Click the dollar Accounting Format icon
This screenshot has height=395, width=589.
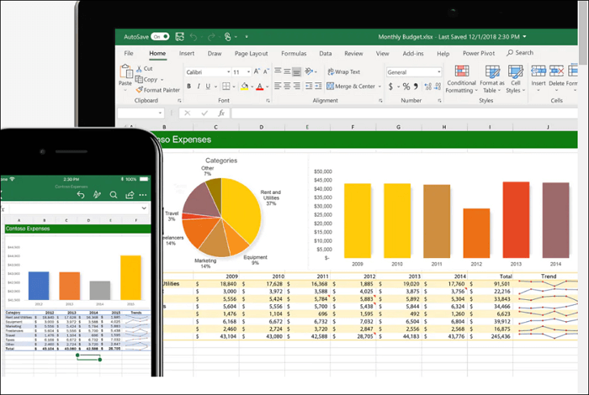(390, 87)
